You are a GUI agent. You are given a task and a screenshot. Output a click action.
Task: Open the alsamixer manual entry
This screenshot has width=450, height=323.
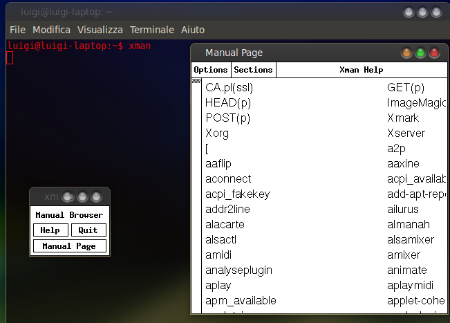pos(411,240)
